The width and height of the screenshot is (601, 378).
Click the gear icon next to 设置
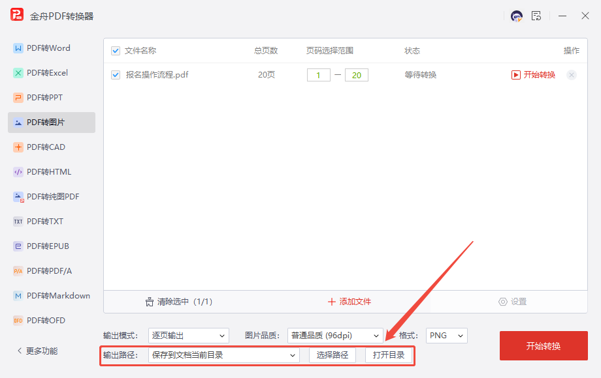(x=502, y=302)
